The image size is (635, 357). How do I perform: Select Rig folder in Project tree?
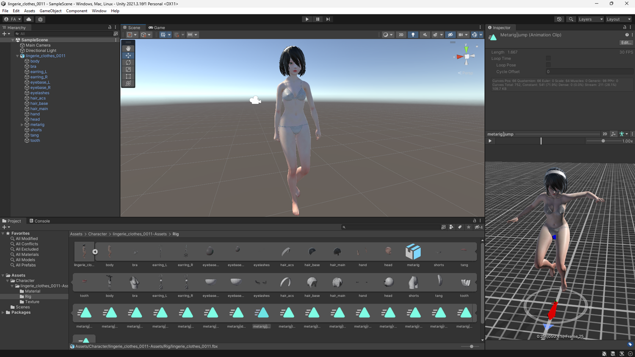pos(28,297)
